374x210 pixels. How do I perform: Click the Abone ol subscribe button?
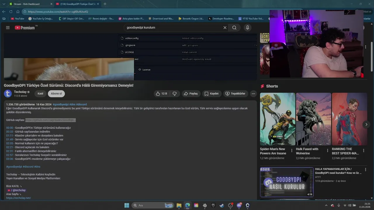click(56, 94)
